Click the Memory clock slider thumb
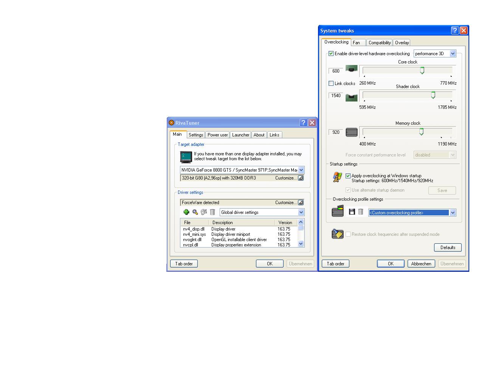Viewport: 484px width, 387px height. [x=421, y=132]
